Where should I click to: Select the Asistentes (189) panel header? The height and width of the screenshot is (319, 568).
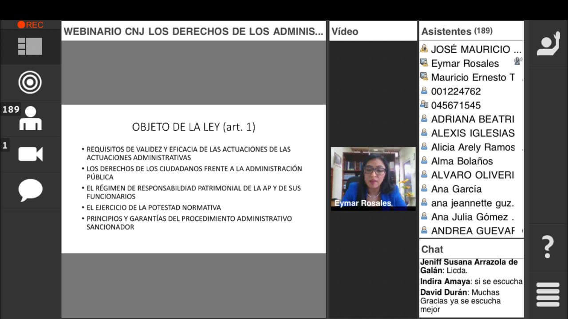coord(471,31)
